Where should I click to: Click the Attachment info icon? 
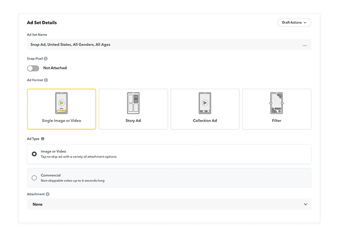point(47,194)
